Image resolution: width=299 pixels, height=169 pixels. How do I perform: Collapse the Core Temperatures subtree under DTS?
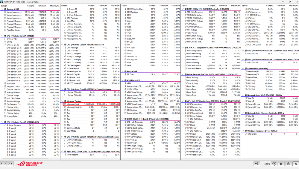[x=4, y=125]
